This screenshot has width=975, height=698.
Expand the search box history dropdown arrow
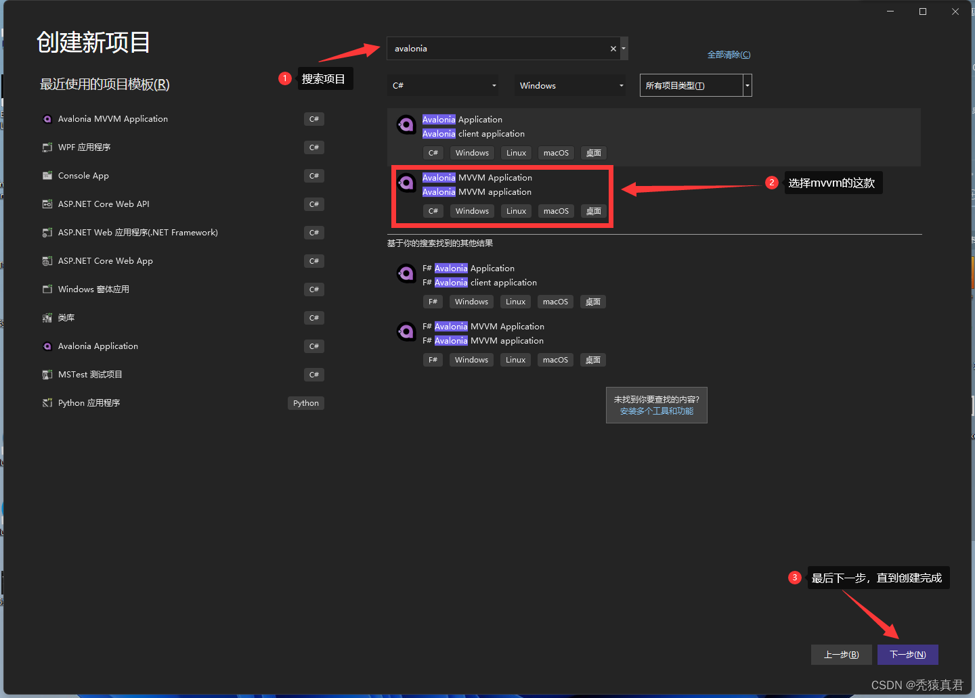[624, 49]
